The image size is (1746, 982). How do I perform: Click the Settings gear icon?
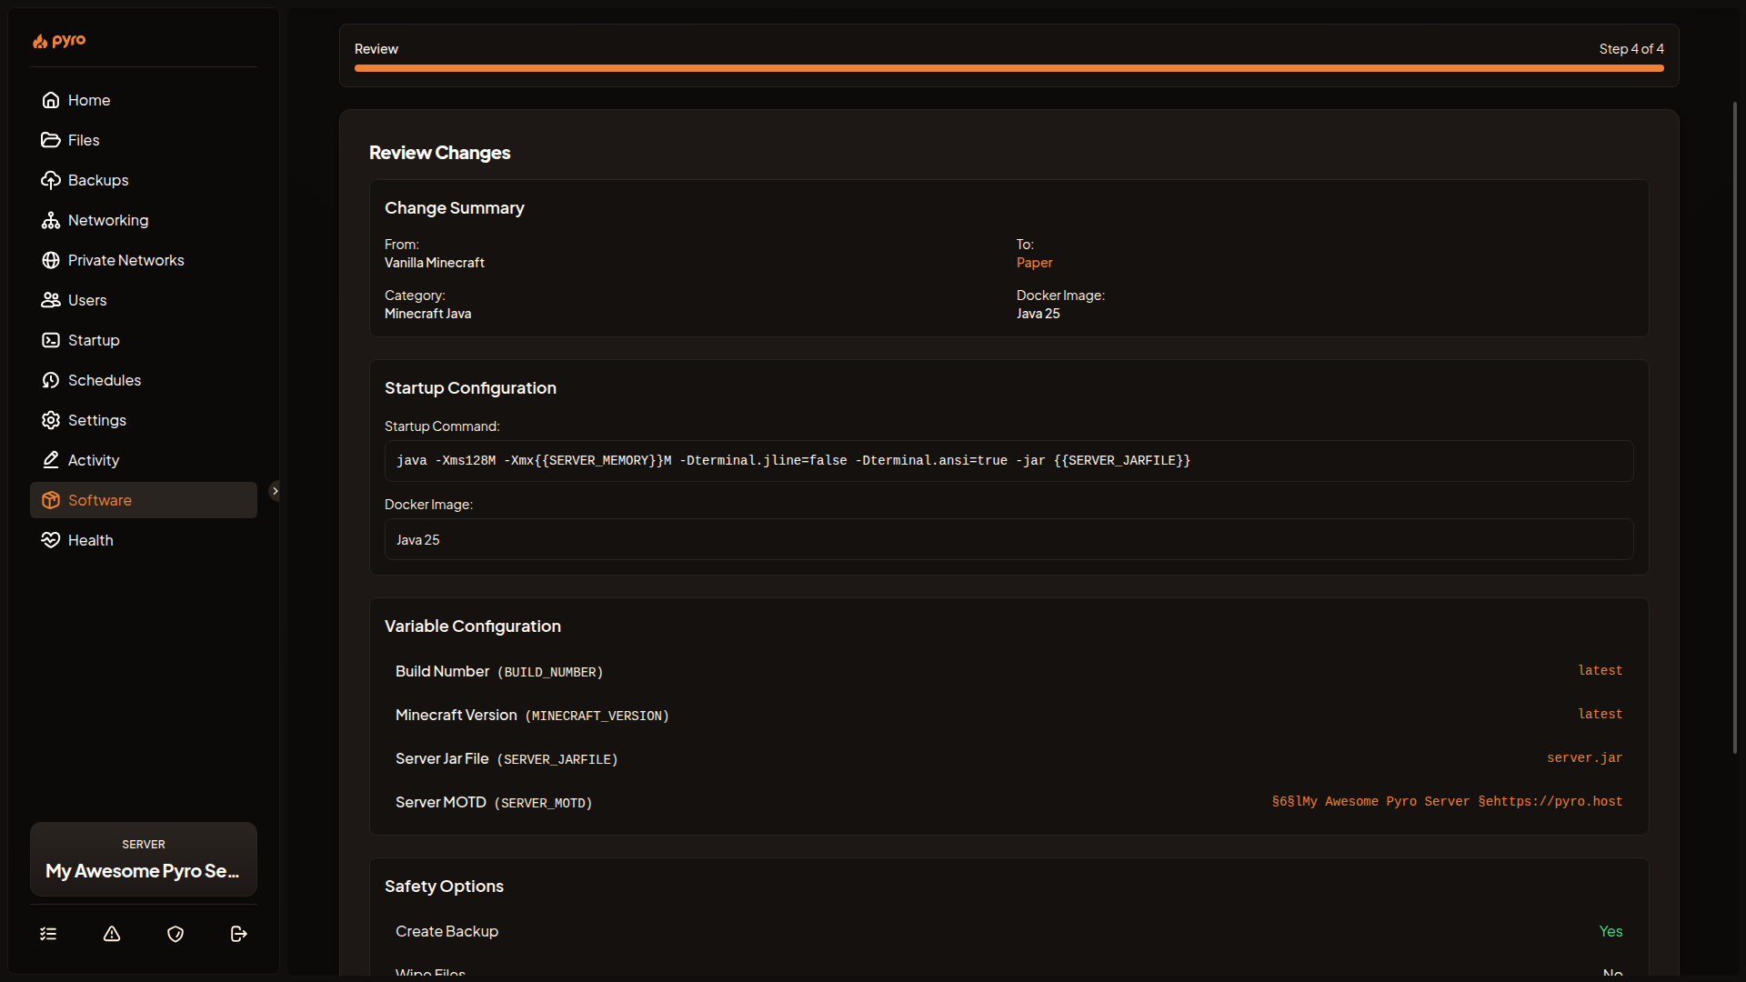pyautogui.click(x=51, y=420)
